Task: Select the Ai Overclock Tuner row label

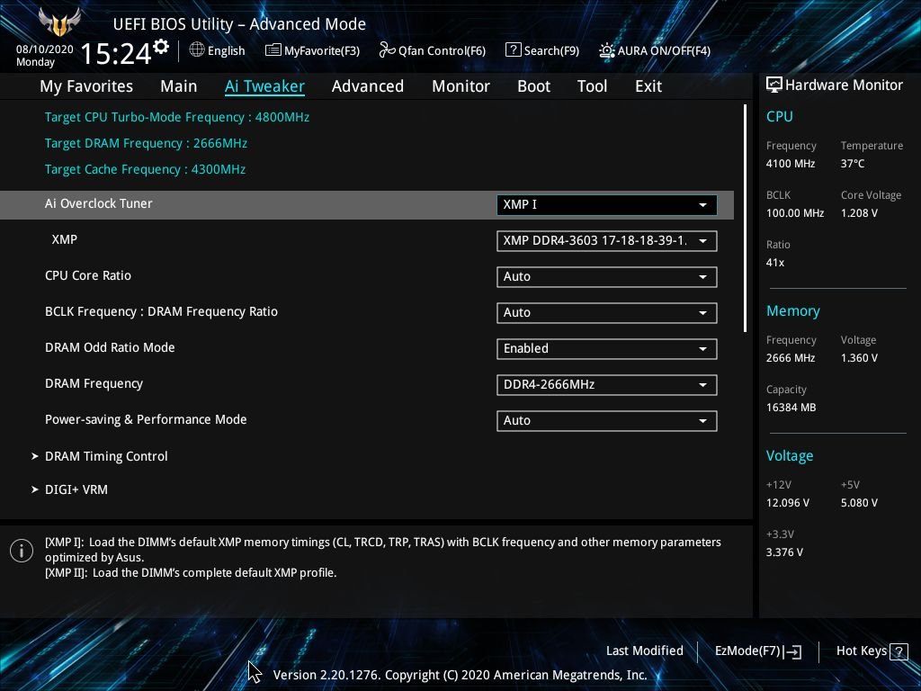Action: coord(99,204)
